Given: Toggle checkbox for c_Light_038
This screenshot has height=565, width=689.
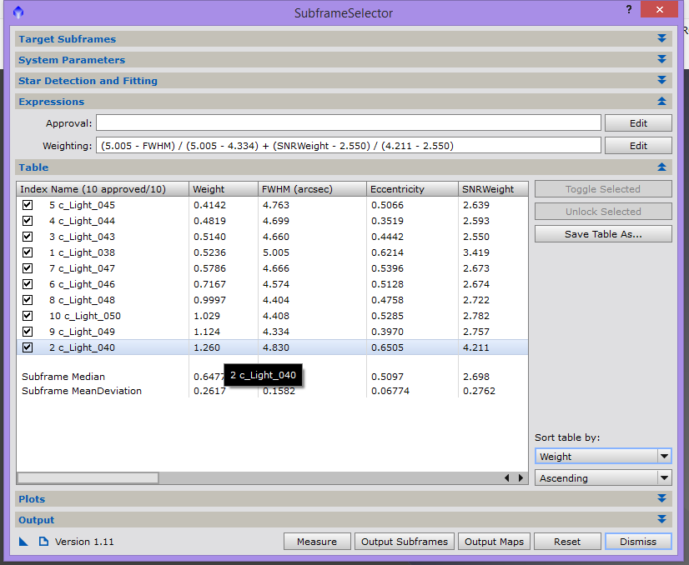Looking at the screenshot, I should pyautogui.click(x=28, y=252).
